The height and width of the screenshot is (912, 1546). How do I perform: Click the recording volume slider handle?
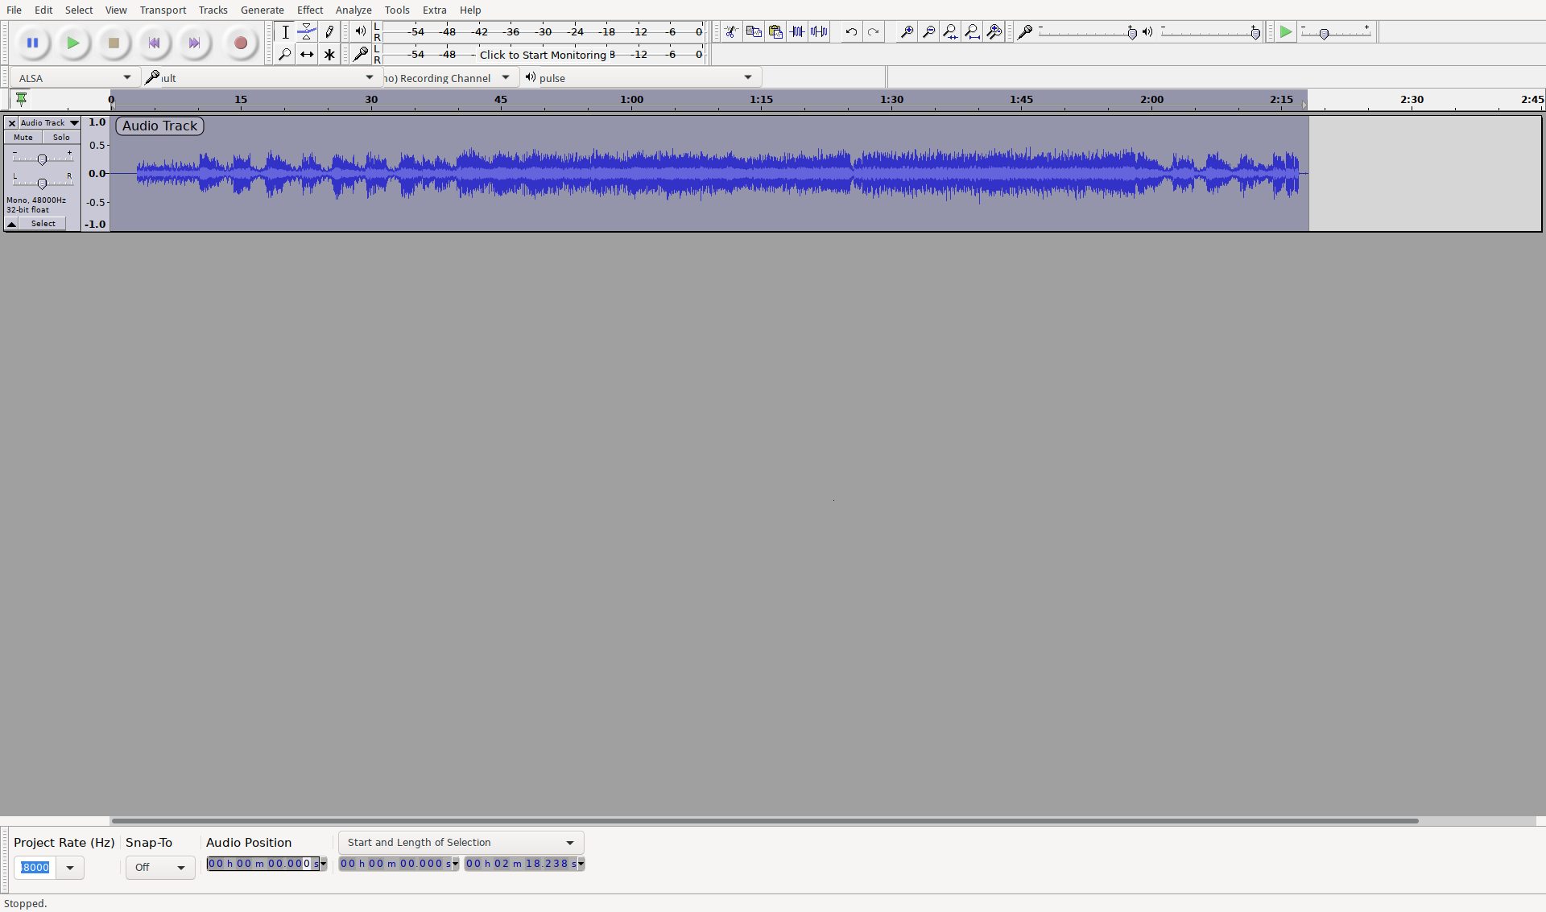coord(1132,33)
